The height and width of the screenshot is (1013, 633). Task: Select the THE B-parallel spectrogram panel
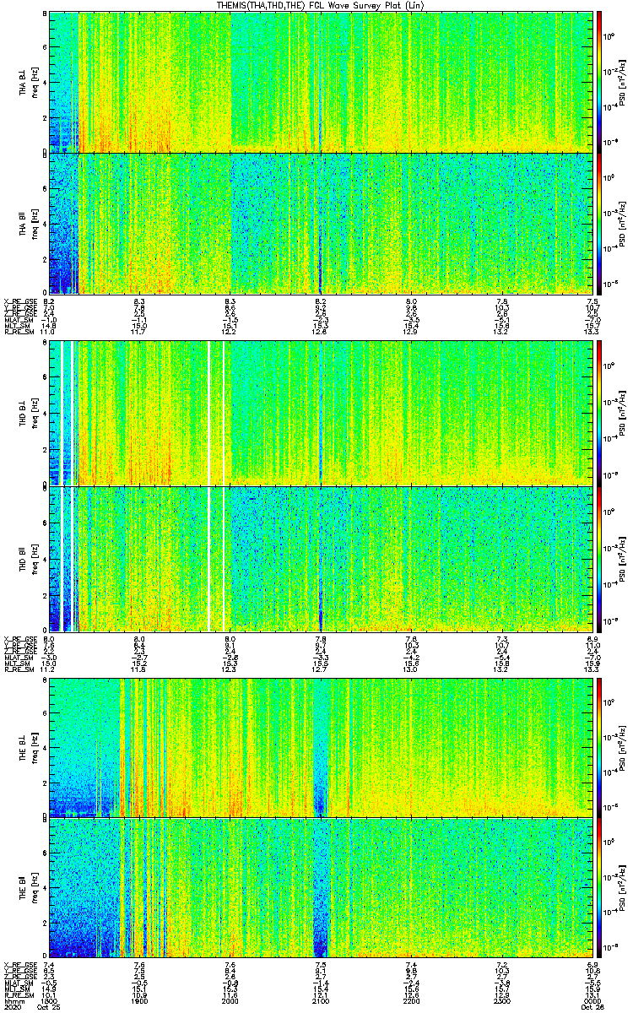[321, 886]
